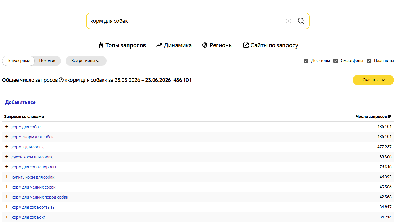
Task: Open the 'корм для собак' query link
Action: pyautogui.click(x=26, y=127)
